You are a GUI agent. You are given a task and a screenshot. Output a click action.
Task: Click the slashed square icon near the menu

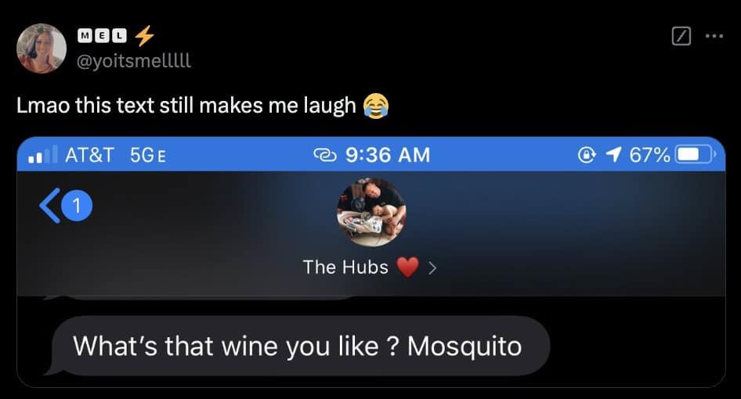[x=681, y=36]
